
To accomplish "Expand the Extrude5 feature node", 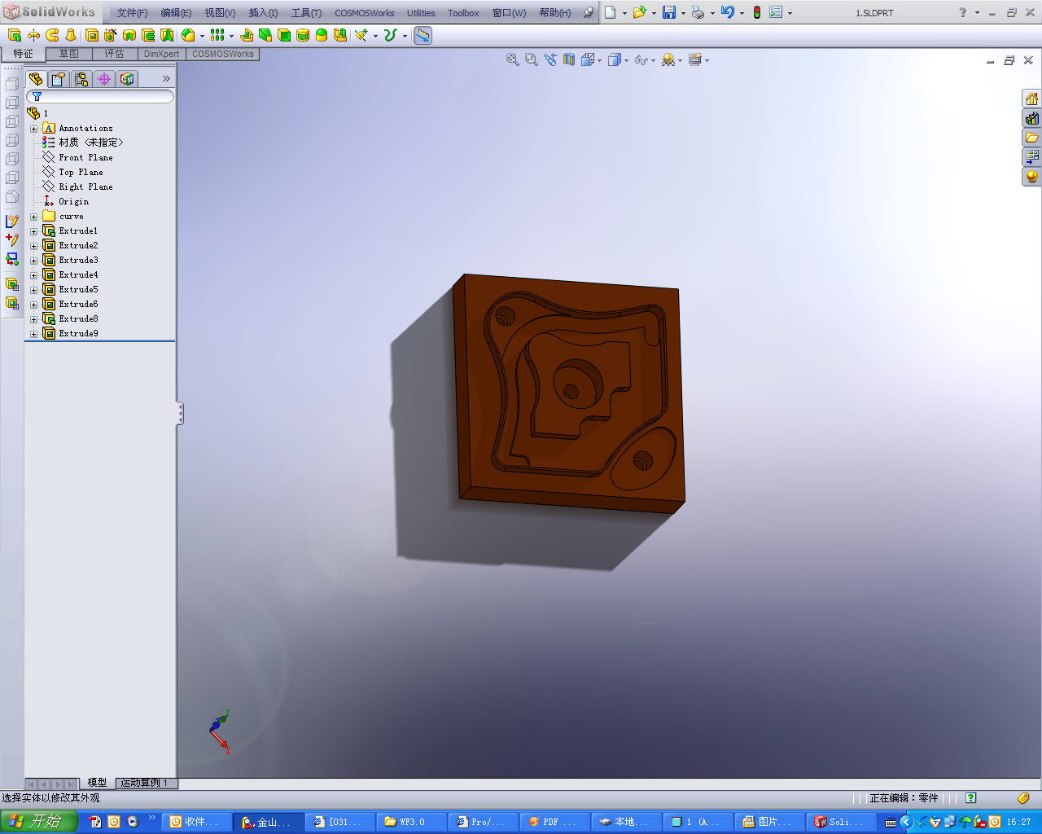I will point(34,290).
